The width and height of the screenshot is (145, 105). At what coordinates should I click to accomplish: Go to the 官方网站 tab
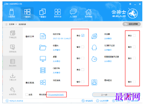coord(88,13)
